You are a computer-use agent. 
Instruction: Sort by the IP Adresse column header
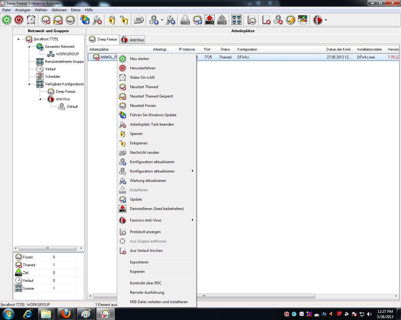pos(187,49)
